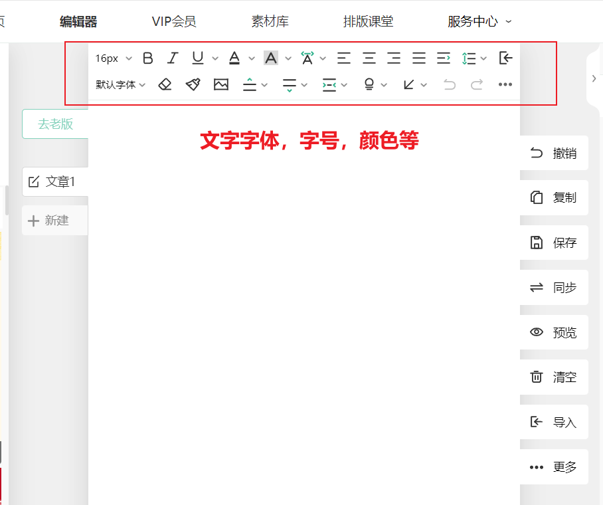Click the eraser clear-formatting icon

165,84
